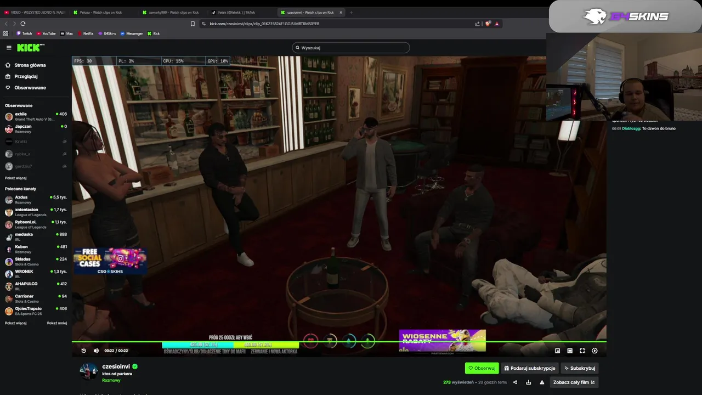Open recommended channel OjciecTrapcio
Image resolution: width=702 pixels, height=395 pixels.
pyautogui.click(x=36, y=311)
